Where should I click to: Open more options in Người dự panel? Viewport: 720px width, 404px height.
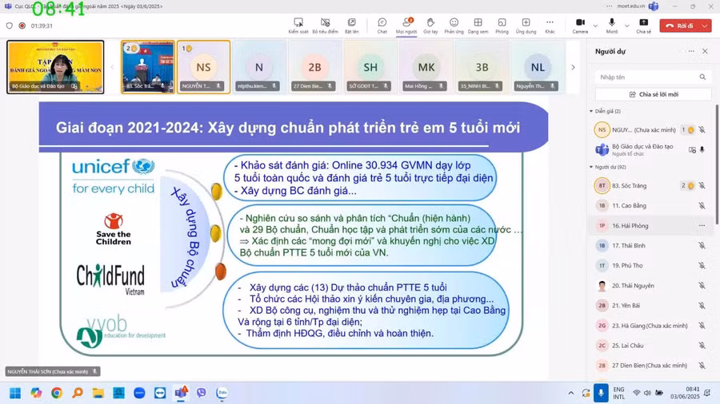[x=691, y=51]
